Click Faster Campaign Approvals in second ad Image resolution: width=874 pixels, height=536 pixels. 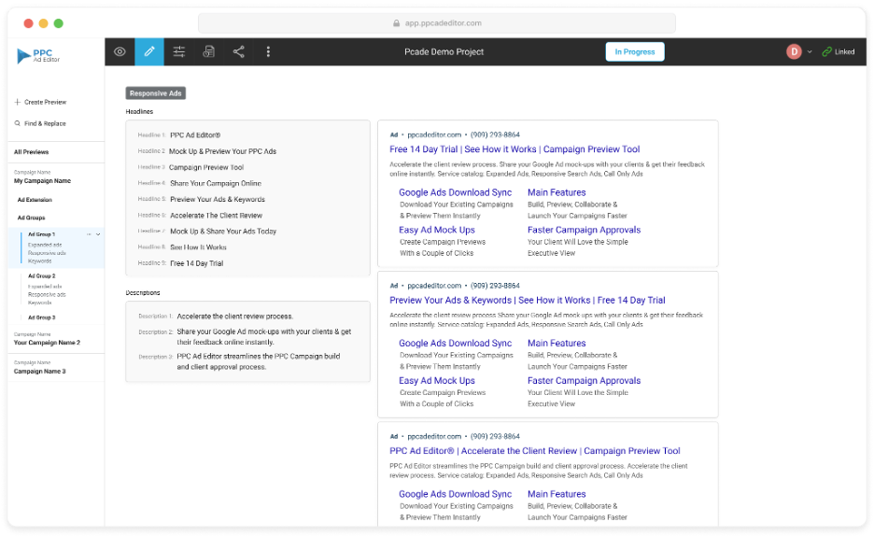(x=584, y=381)
